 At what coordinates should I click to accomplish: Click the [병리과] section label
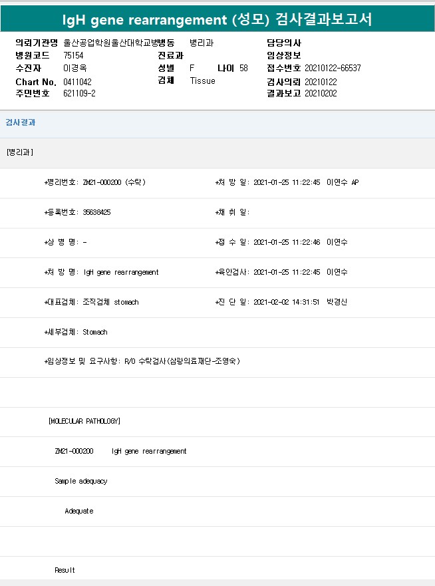[x=19, y=152]
